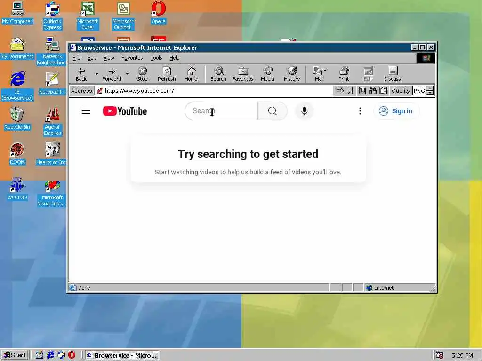Select the Network Neighborhood desktop icon
The image size is (482, 361).
point(52,51)
